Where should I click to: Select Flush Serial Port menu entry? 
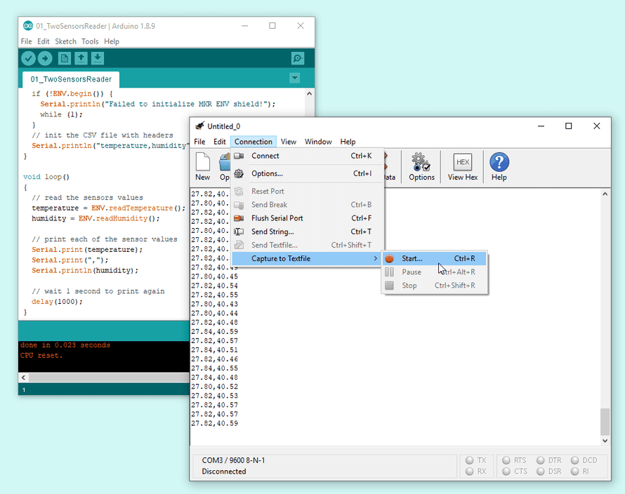(277, 218)
